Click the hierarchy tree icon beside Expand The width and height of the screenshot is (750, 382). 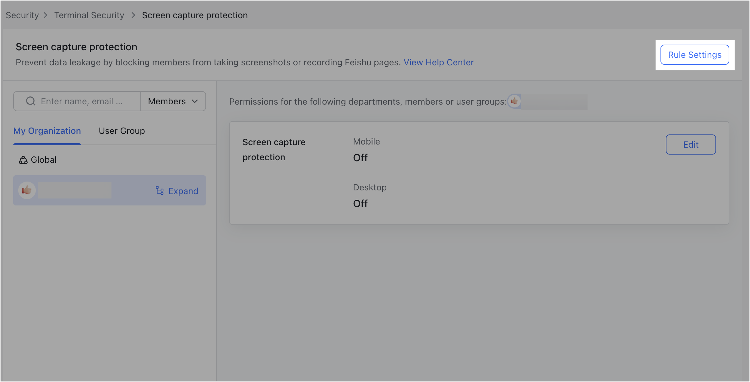tap(160, 191)
